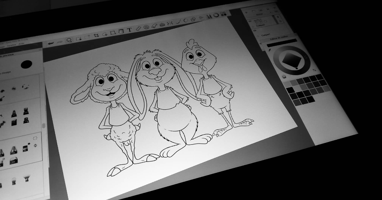Open the Aide menu
Viewport: 382px width, 200px height.
coord(21,43)
